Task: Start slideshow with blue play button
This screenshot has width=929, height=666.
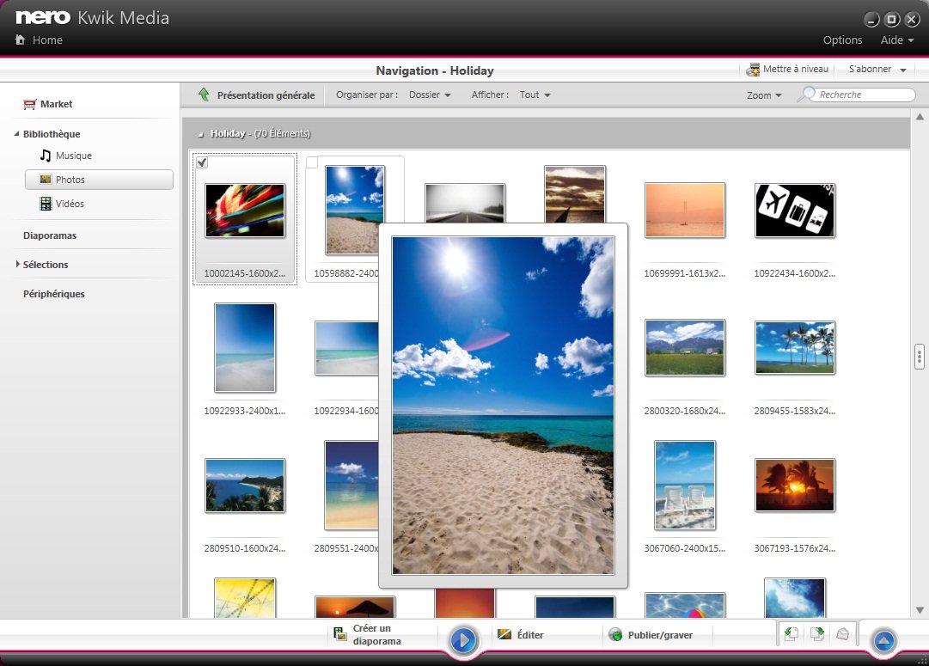Action: click(463, 640)
